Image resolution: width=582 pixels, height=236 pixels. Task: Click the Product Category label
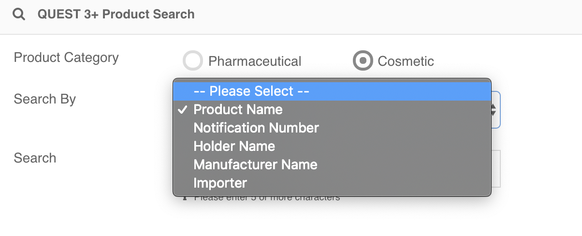(66, 58)
